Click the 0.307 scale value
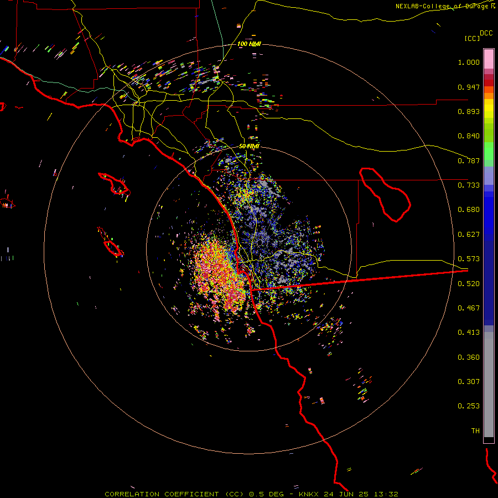 (x=469, y=382)
